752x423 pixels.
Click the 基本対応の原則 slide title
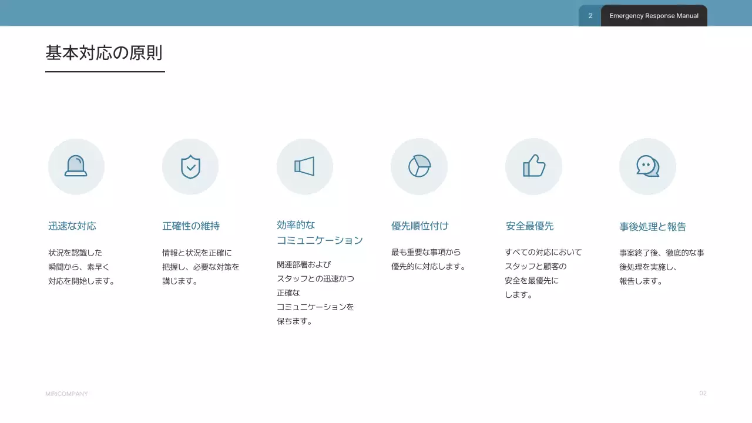pos(104,53)
